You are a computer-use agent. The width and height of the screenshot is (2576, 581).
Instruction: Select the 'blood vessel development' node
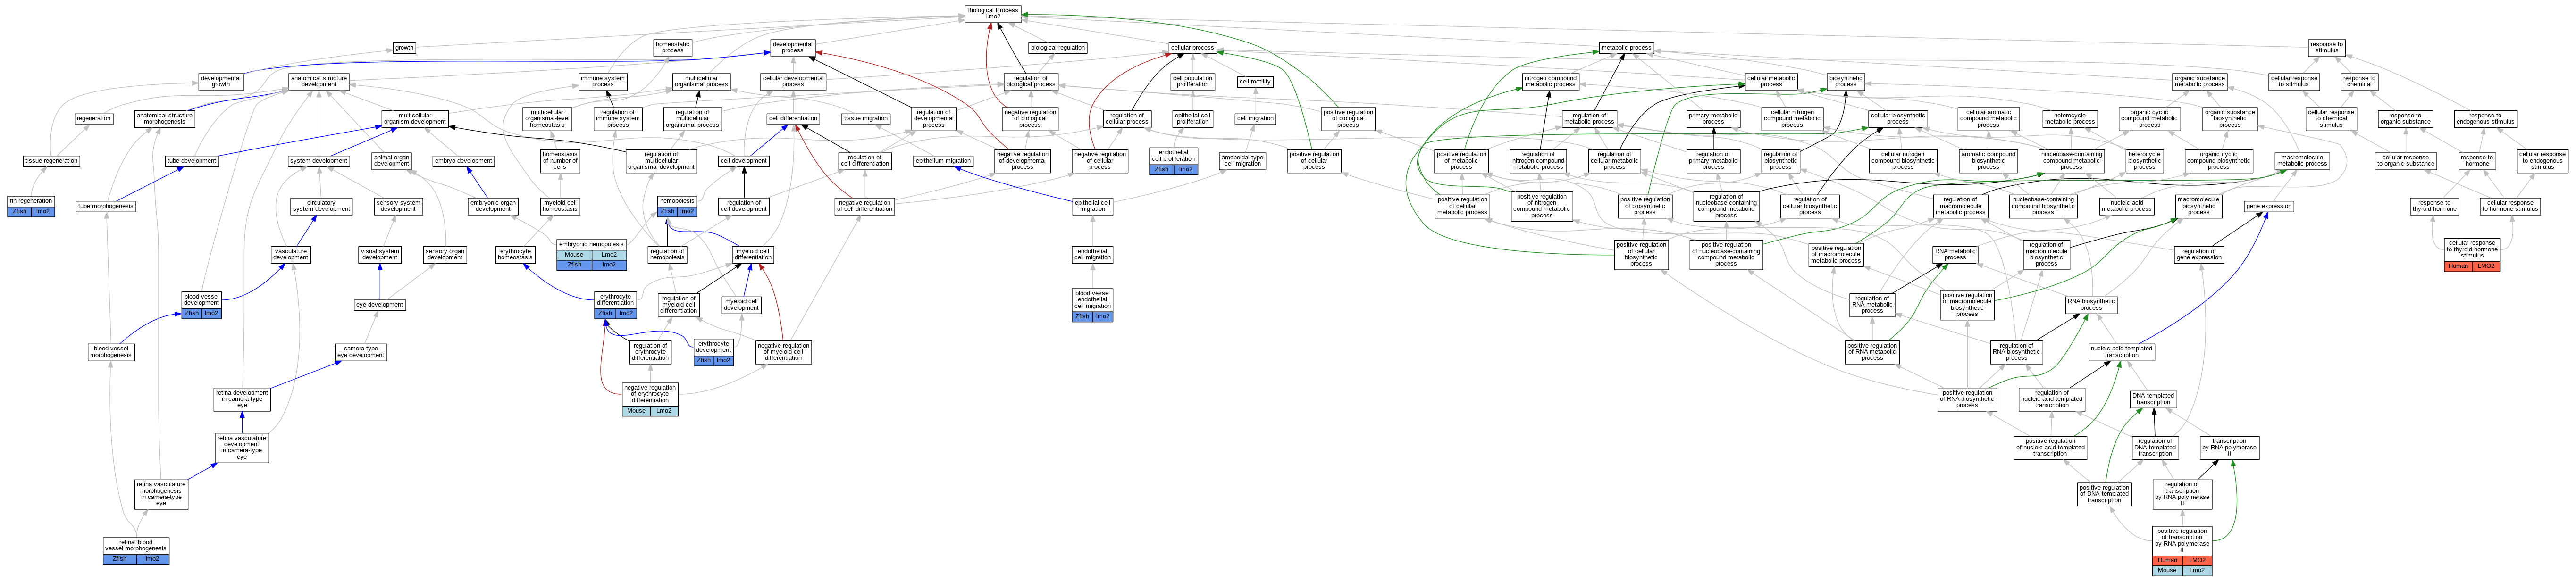[201, 305]
